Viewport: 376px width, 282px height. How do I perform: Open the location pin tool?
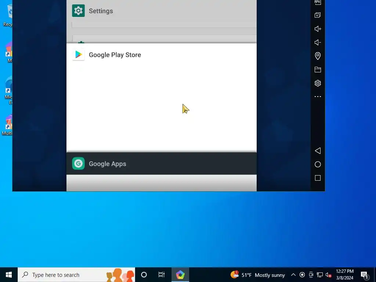pos(318,56)
